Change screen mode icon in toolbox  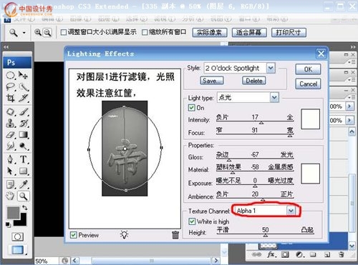[17, 250]
